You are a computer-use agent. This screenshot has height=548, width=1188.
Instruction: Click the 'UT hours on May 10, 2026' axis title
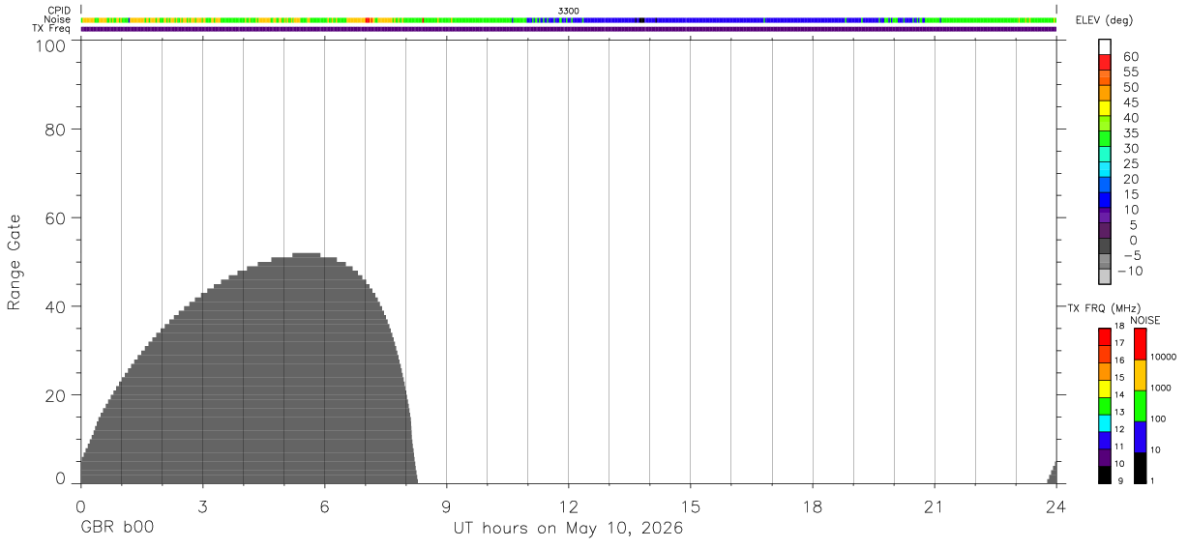coord(569,529)
